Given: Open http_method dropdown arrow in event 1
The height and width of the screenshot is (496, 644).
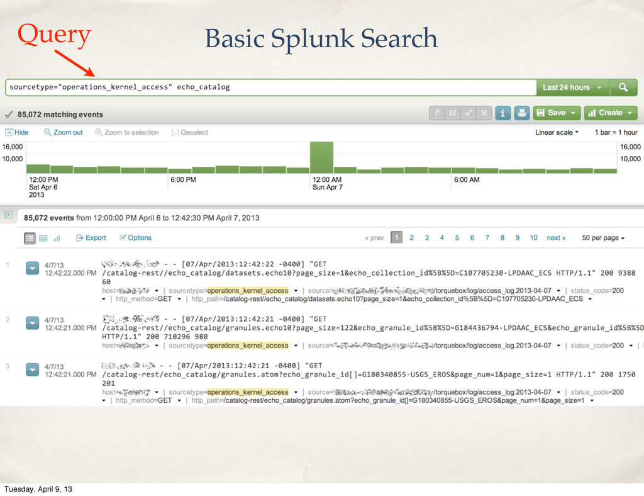Looking at the screenshot, I should click(x=179, y=299).
